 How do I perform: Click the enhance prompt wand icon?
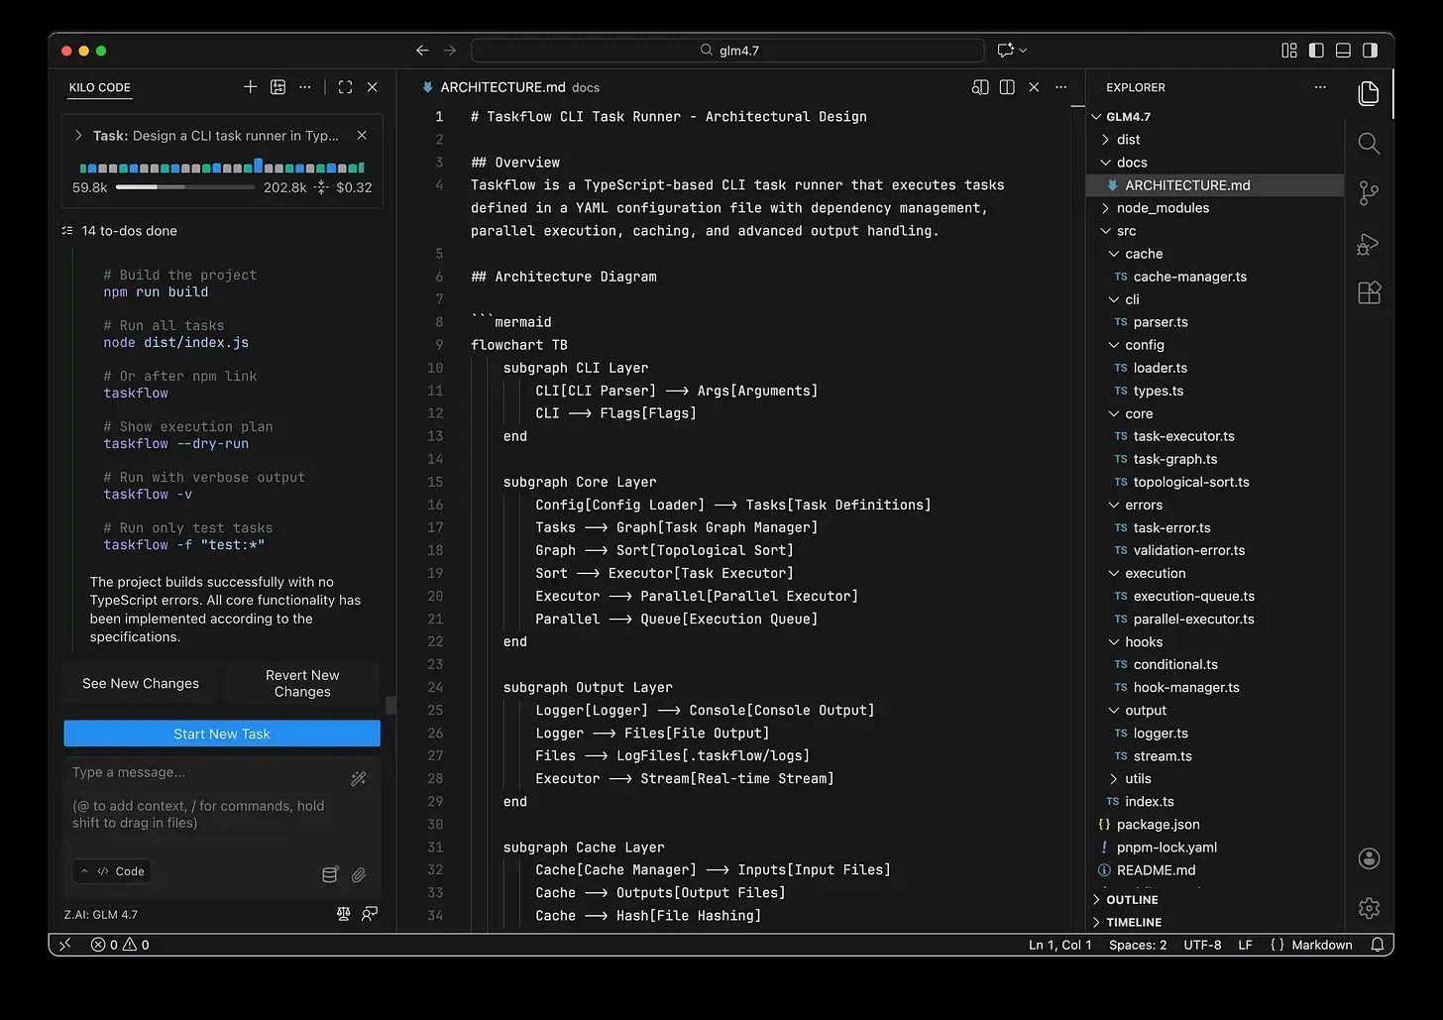[359, 779]
